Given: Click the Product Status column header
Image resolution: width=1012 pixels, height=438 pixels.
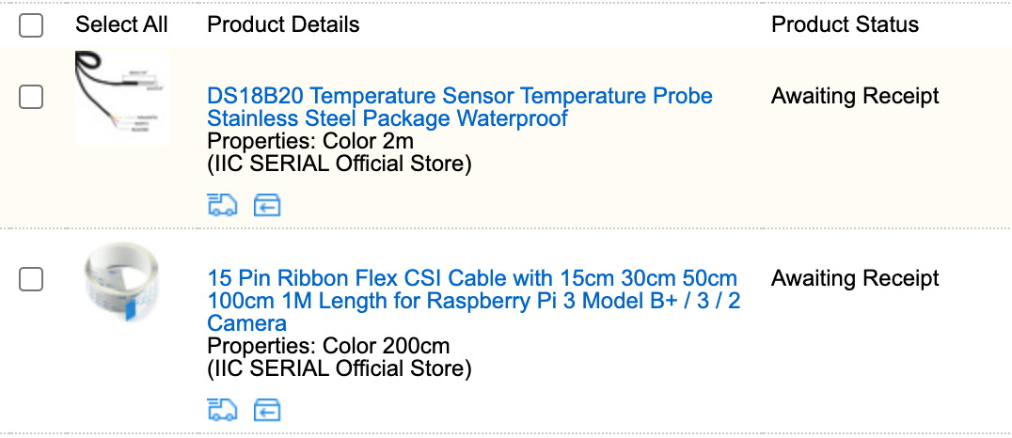Looking at the screenshot, I should [x=845, y=24].
